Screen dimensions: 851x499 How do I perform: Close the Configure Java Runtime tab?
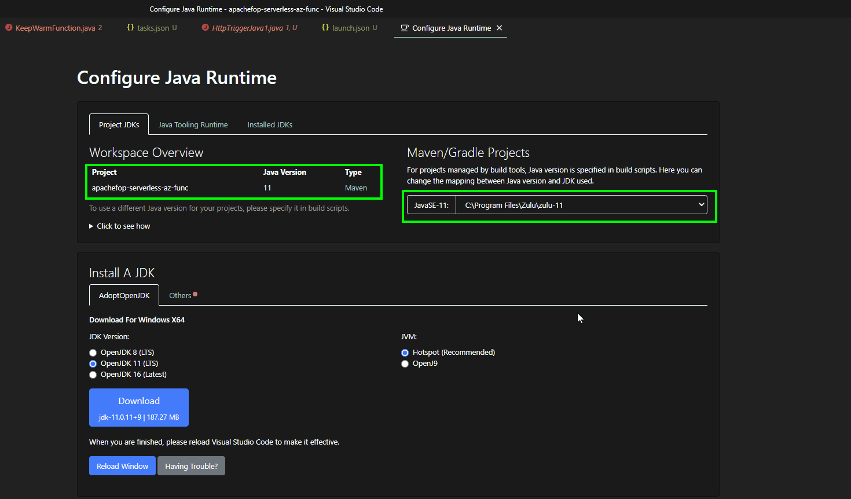coord(499,28)
